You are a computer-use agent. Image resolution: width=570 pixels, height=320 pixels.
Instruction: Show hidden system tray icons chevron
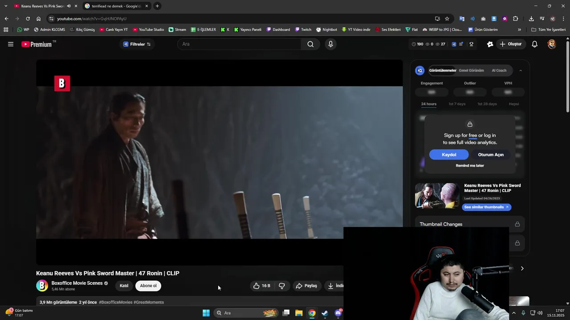click(x=514, y=313)
